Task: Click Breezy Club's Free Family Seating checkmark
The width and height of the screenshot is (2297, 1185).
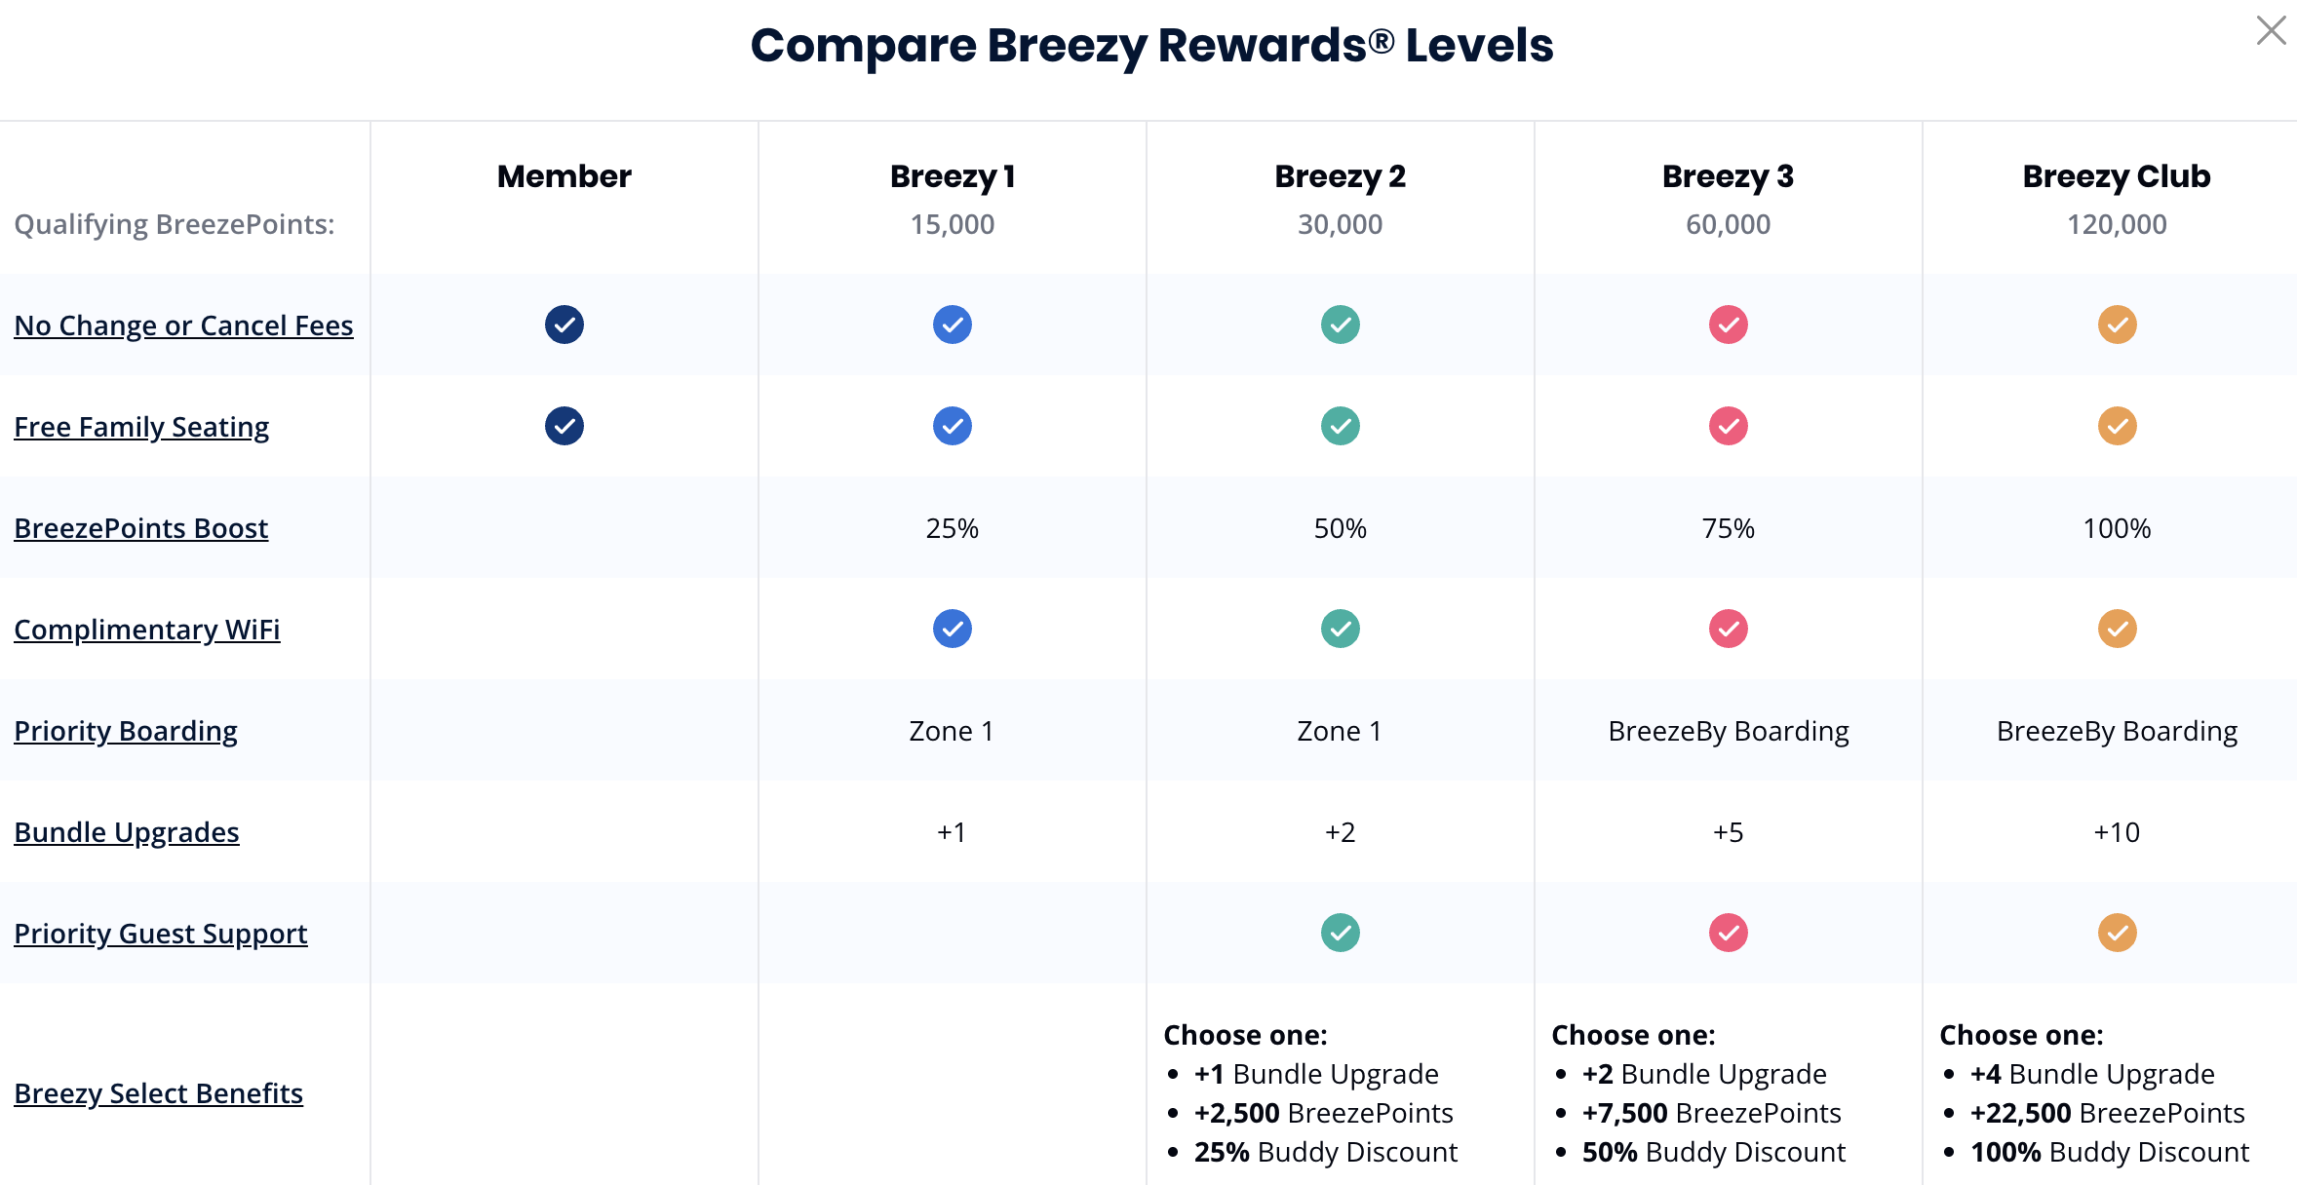Action: pyautogui.click(x=2117, y=426)
